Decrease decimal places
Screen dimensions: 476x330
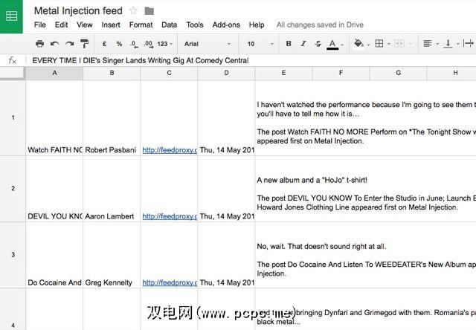pos(134,44)
